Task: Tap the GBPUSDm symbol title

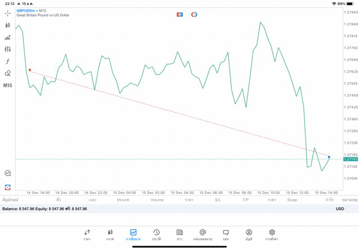Action: 26,11
